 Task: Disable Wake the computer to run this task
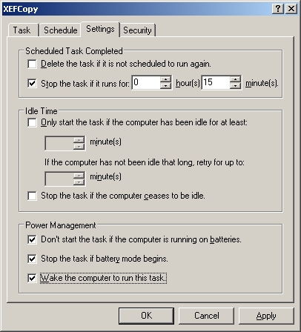32,278
